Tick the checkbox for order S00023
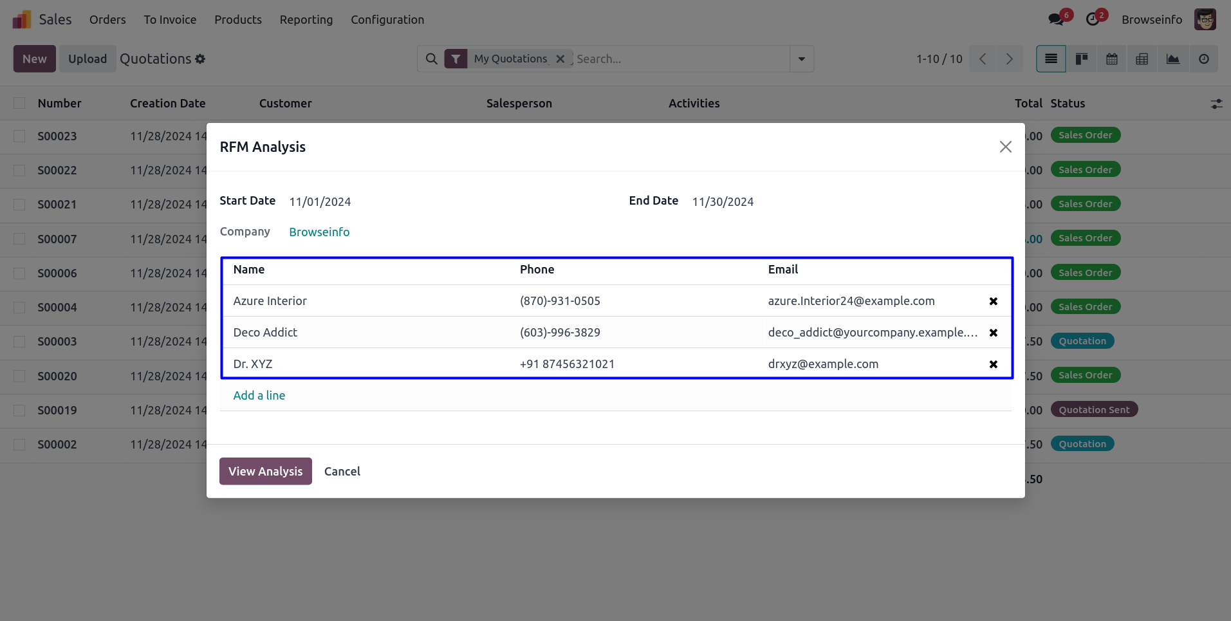 click(x=20, y=136)
